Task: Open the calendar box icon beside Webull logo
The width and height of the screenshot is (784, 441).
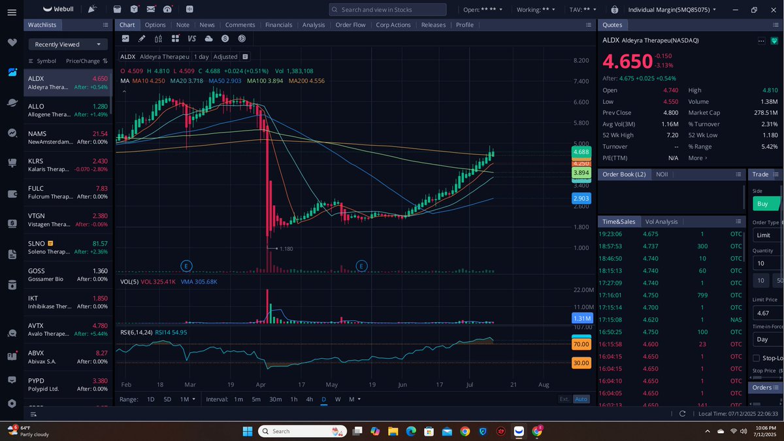Action: tap(117, 10)
